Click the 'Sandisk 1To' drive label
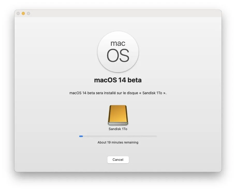 click(118, 129)
